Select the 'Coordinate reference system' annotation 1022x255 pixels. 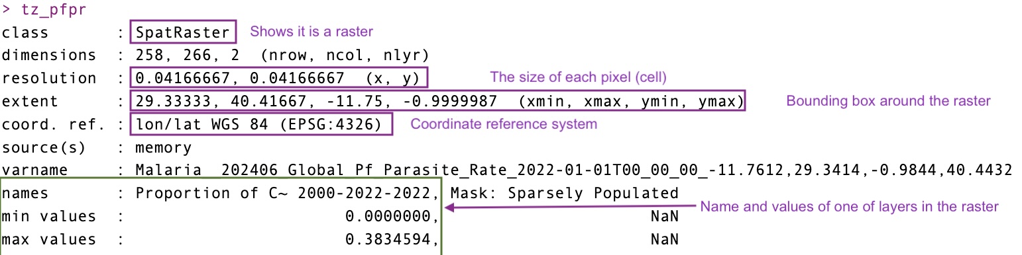[x=504, y=124]
